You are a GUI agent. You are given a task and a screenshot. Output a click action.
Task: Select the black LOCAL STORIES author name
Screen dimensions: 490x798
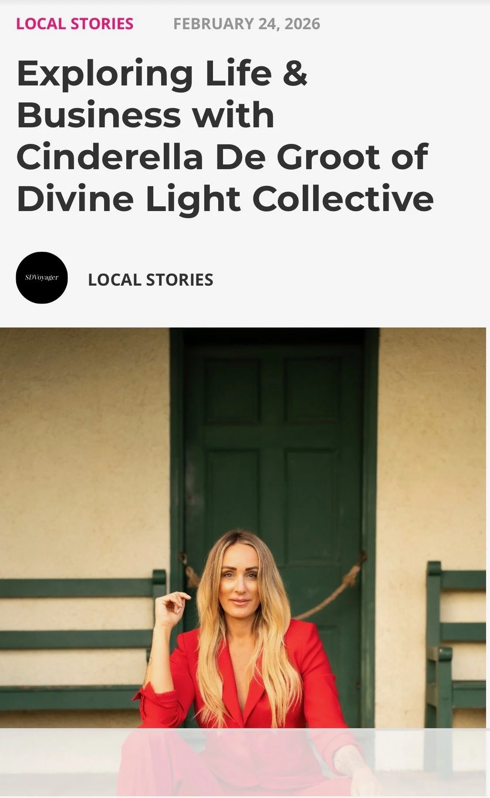pyautogui.click(x=151, y=280)
